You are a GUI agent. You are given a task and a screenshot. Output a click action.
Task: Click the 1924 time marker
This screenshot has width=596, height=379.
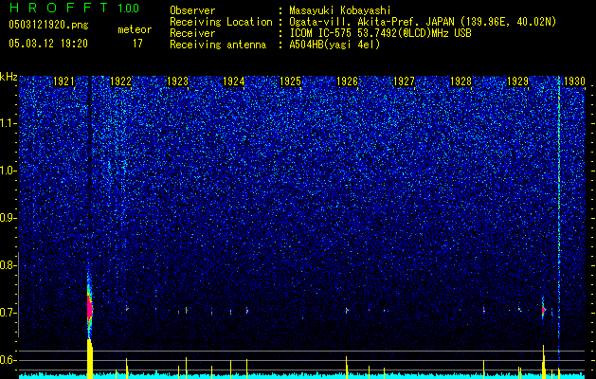233,81
